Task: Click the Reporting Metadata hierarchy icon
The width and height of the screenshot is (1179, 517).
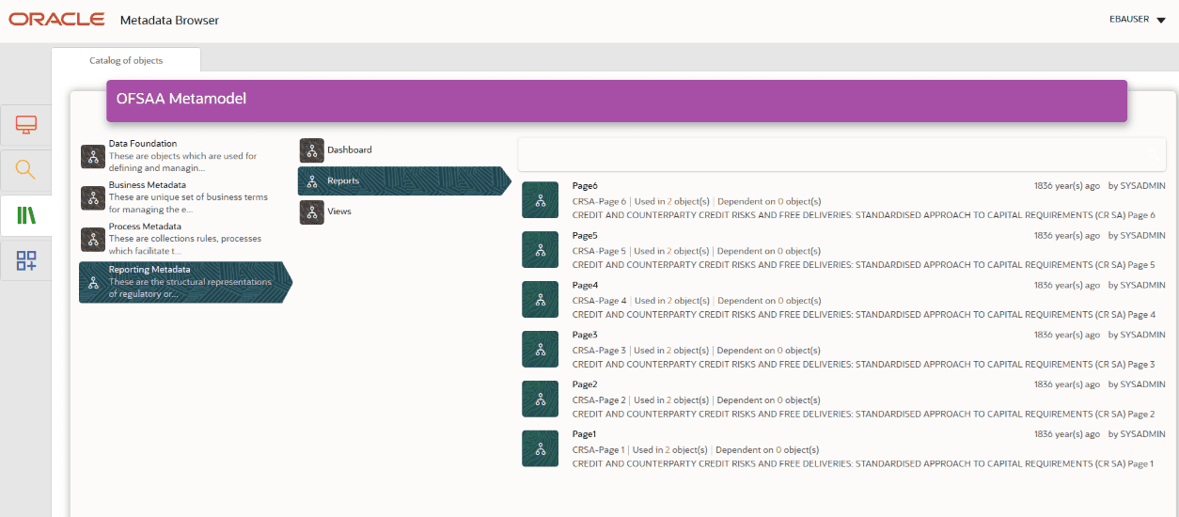Action: coord(93,282)
